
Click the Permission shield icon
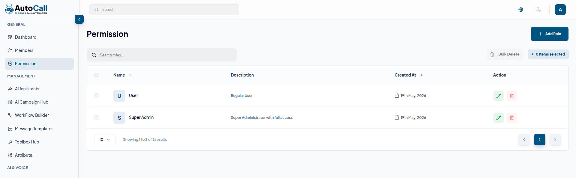pos(10,64)
